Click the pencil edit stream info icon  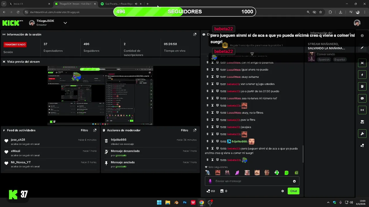(x=362, y=48)
